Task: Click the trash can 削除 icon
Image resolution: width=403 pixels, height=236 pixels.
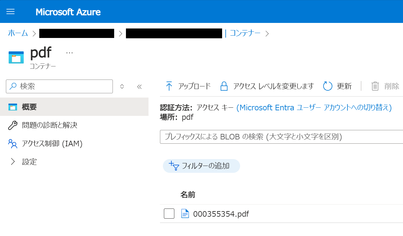Action: click(x=375, y=86)
